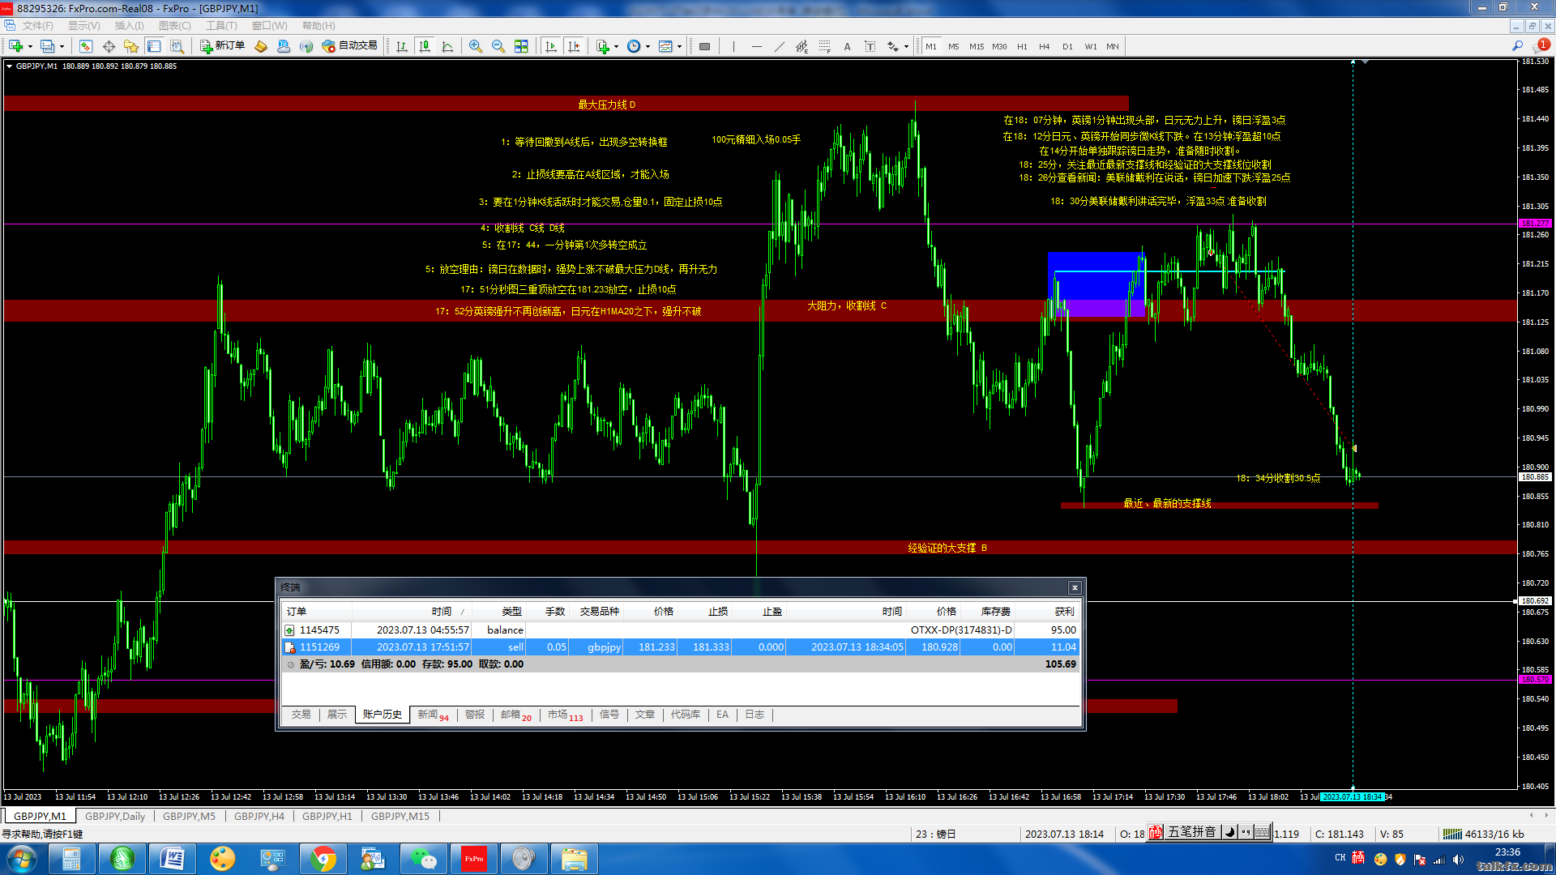Select the horizontal line drawing tool

pyautogui.click(x=757, y=46)
